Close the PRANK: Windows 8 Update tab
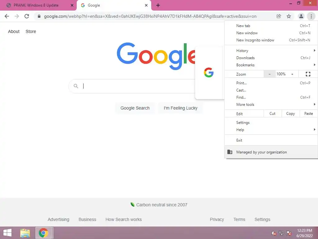This screenshot has width=318, height=239. point(72,6)
